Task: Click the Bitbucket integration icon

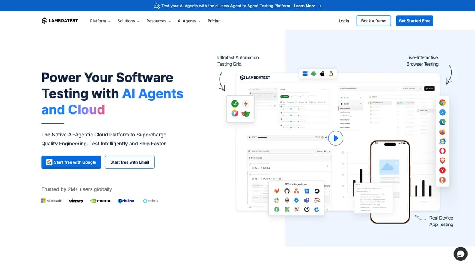Action: [x=307, y=191]
